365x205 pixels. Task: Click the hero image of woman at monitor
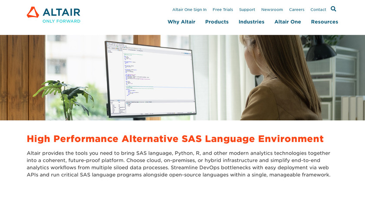coord(182,77)
